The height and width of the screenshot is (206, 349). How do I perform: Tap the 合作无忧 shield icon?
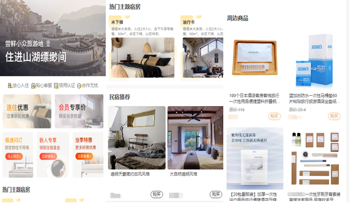click(x=79, y=86)
